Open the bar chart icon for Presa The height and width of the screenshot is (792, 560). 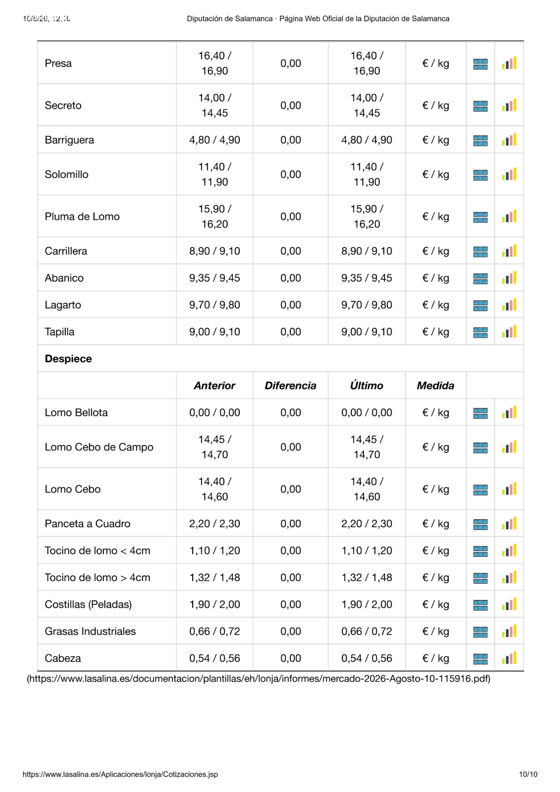[x=509, y=63]
